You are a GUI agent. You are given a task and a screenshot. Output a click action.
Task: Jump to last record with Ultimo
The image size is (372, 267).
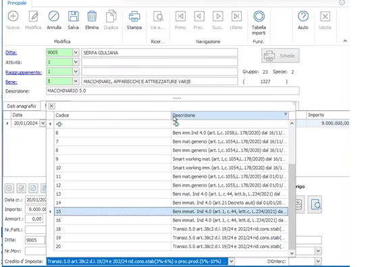pos(236,16)
